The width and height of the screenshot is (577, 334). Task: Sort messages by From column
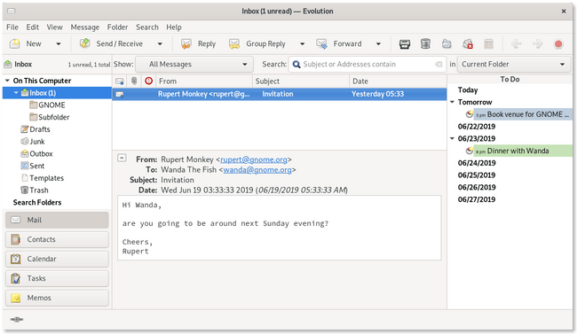(x=204, y=82)
